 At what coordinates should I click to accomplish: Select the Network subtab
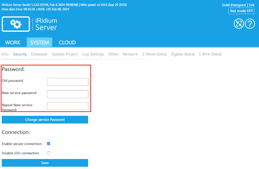130,54
